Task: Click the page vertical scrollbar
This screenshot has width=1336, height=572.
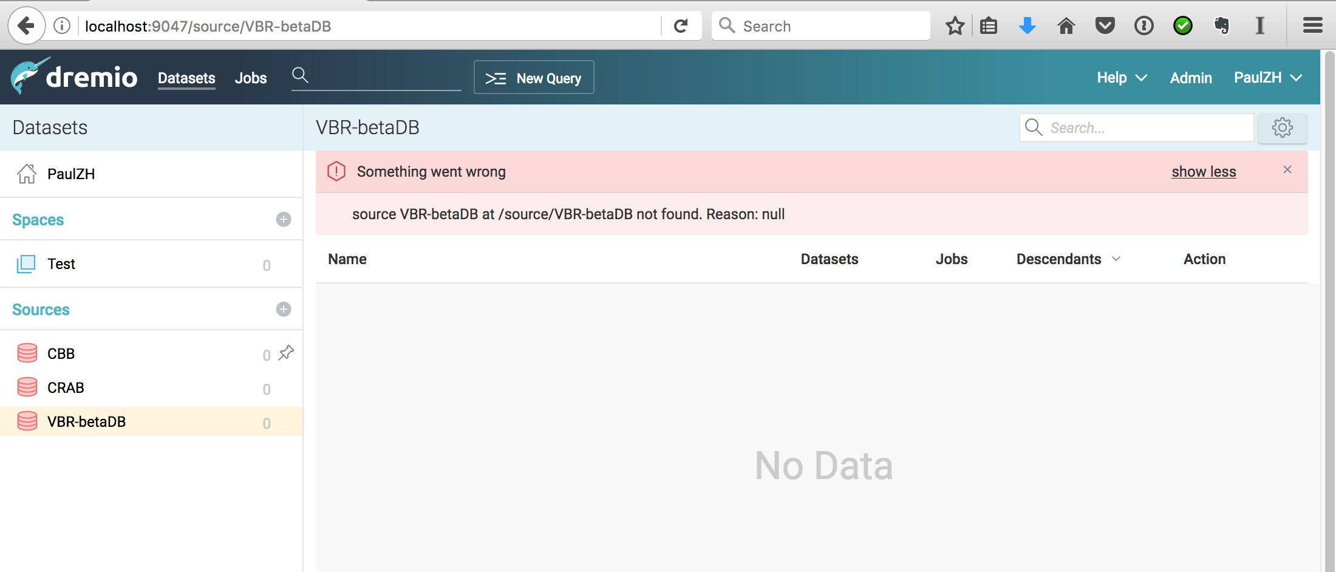Action: click(1329, 311)
